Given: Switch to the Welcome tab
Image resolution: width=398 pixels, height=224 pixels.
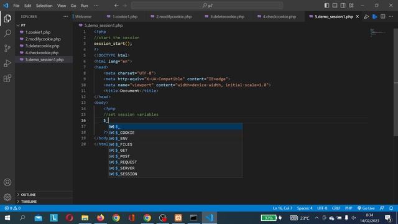Looking at the screenshot, I should coord(83,17).
